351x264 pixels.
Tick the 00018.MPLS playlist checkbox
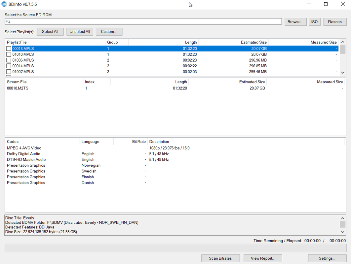coord(9,49)
